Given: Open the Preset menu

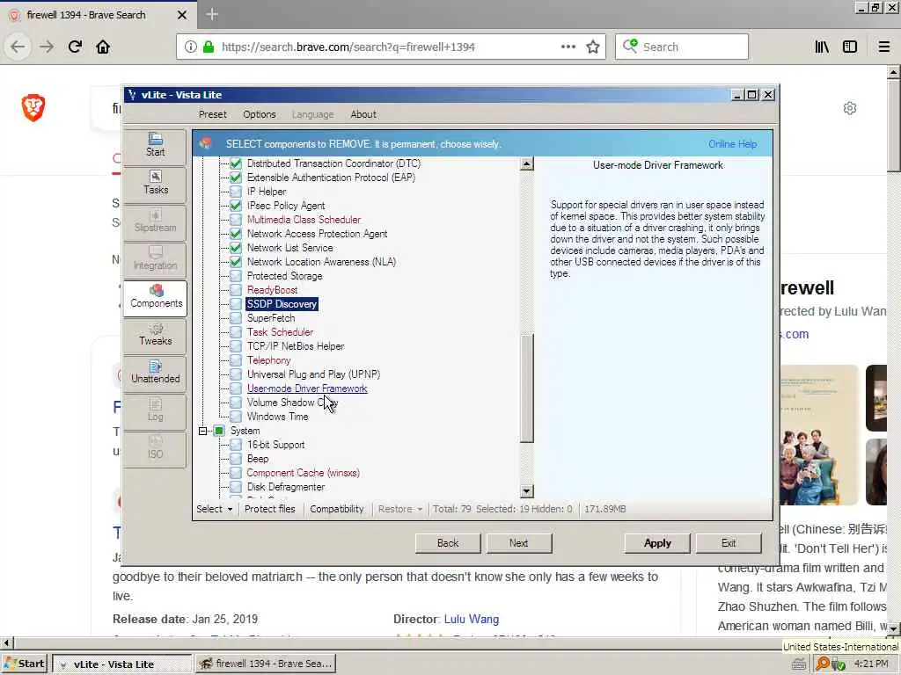Looking at the screenshot, I should click(x=213, y=114).
